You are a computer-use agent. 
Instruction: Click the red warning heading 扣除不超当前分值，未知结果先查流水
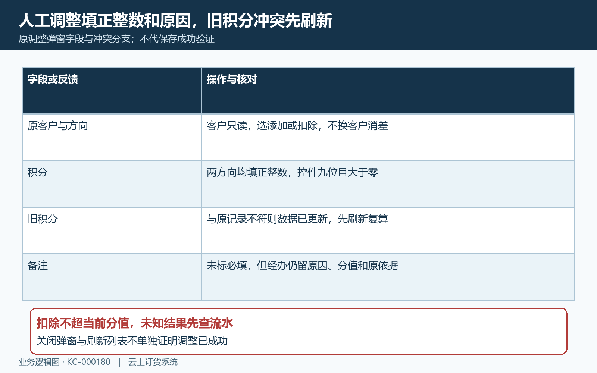click(135, 323)
